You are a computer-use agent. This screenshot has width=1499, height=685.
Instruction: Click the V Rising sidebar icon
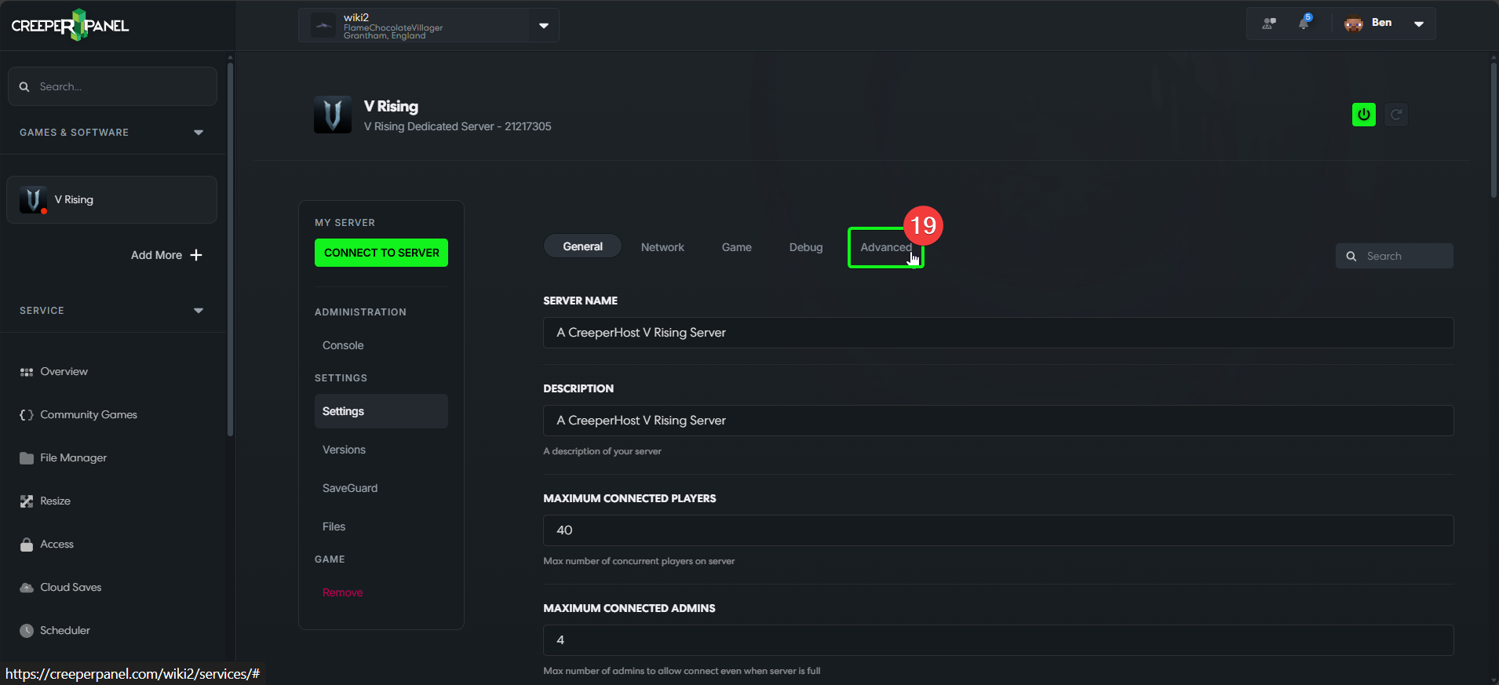point(33,200)
